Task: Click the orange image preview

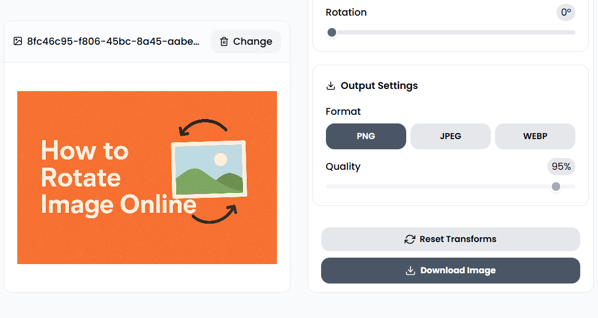Action: click(x=148, y=177)
